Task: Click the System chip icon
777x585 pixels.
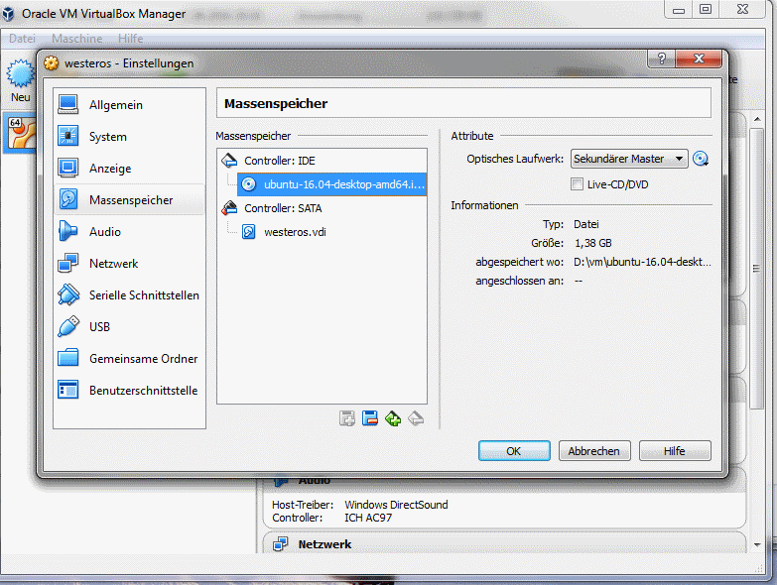Action: click(x=67, y=136)
